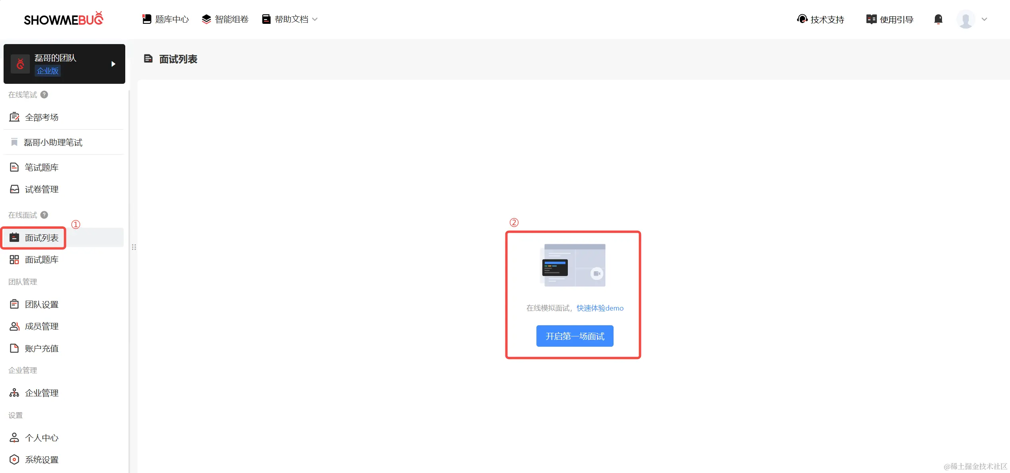Open 成员管理 in the sidebar

[x=41, y=326]
